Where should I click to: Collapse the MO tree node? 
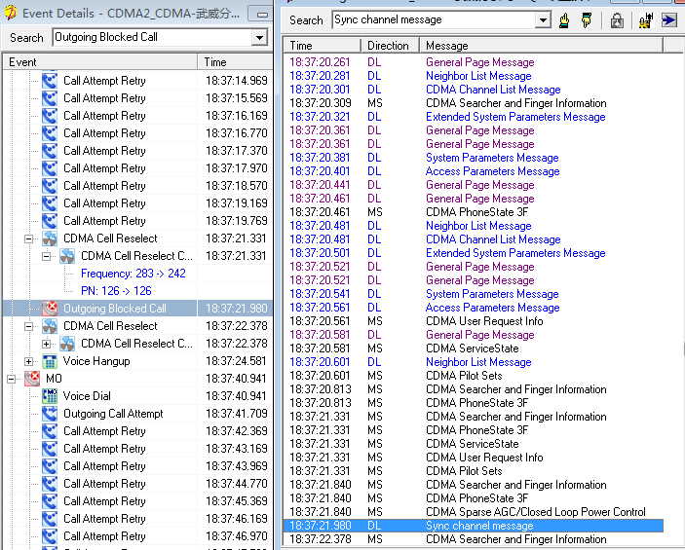(x=12, y=379)
